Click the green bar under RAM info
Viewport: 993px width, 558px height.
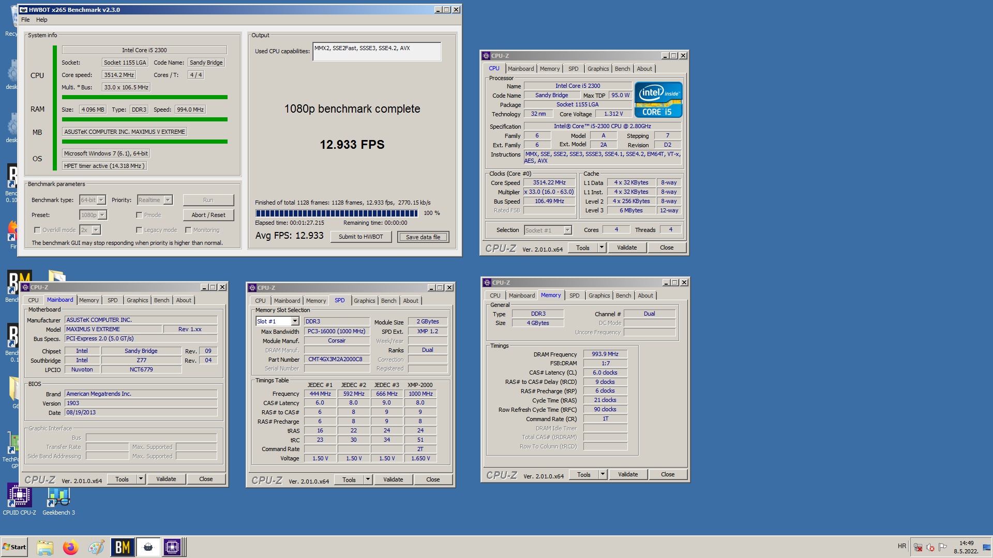[145, 119]
